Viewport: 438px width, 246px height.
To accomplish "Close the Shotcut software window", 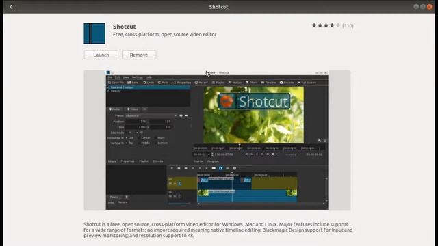I will click(x=429, y=7).
